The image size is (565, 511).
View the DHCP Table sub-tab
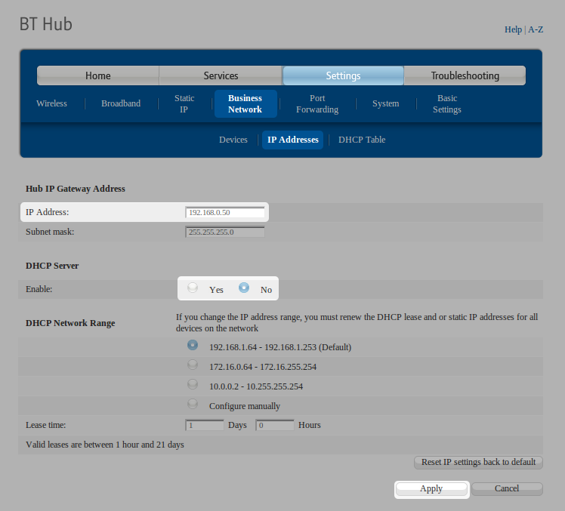pyautogui.click(x=362, y=140)
